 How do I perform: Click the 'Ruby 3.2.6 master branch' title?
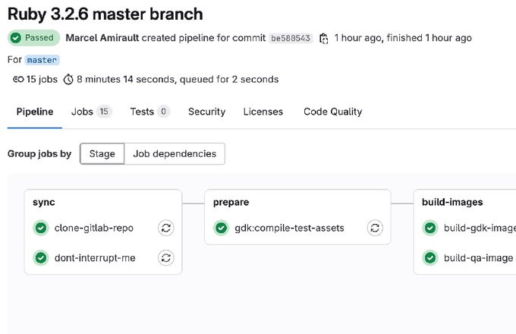pos(105,14)
